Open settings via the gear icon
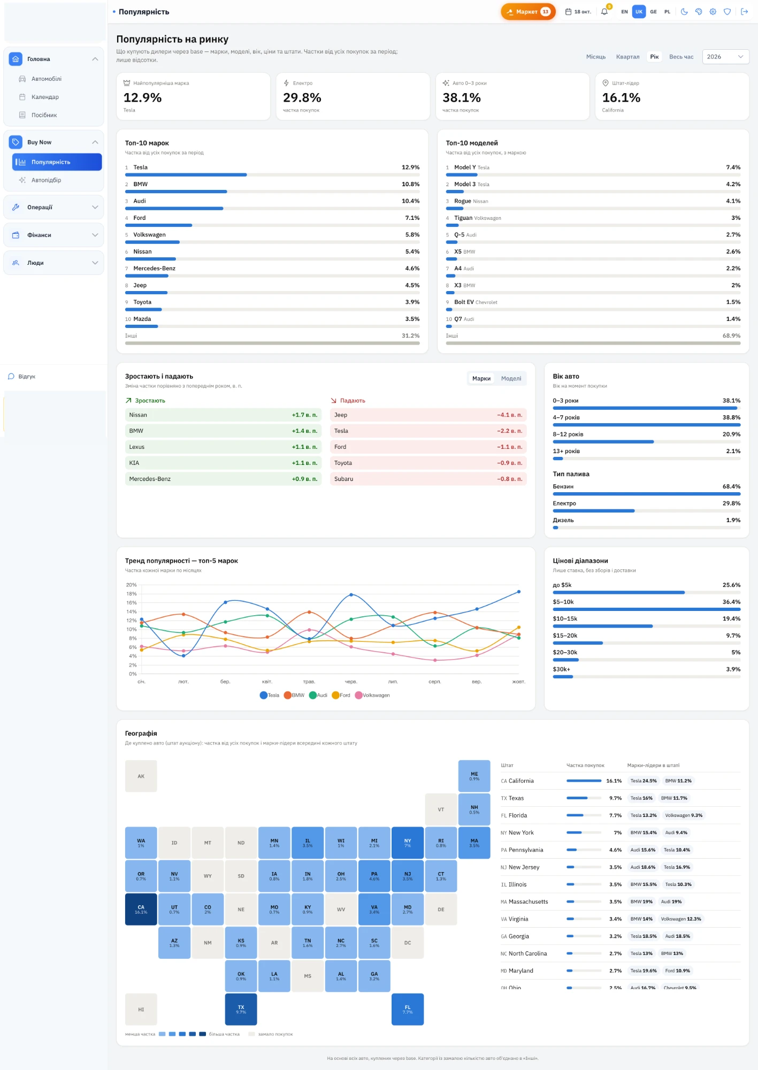The width and height of the screenshot is (758, 1070). click(x=713, y=12)
